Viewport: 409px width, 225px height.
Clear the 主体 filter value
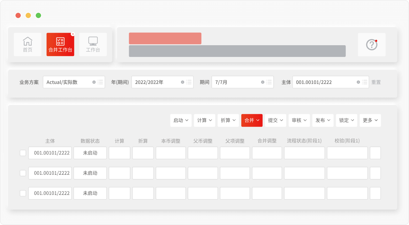(x=358, y=82)
